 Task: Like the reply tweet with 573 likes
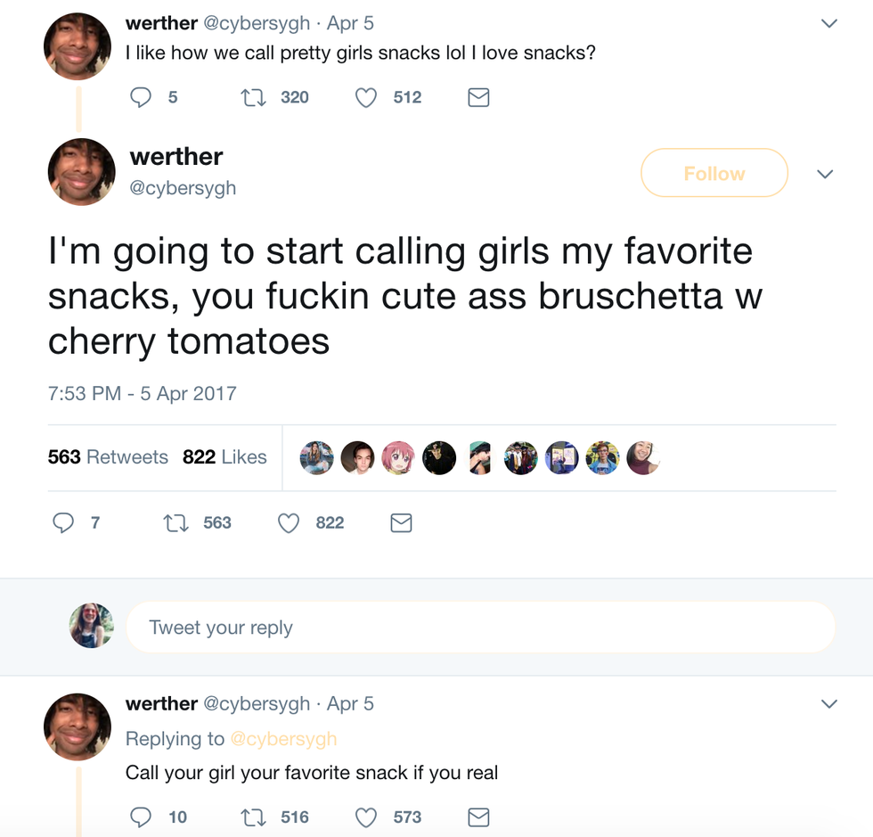click(366, 816)
